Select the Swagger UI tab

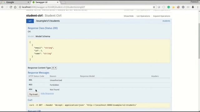point(45,2)
